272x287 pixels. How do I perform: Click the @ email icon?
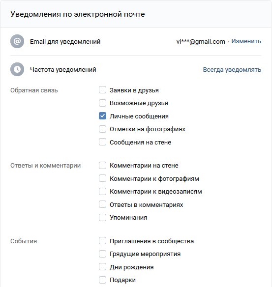tap(17, 41)
